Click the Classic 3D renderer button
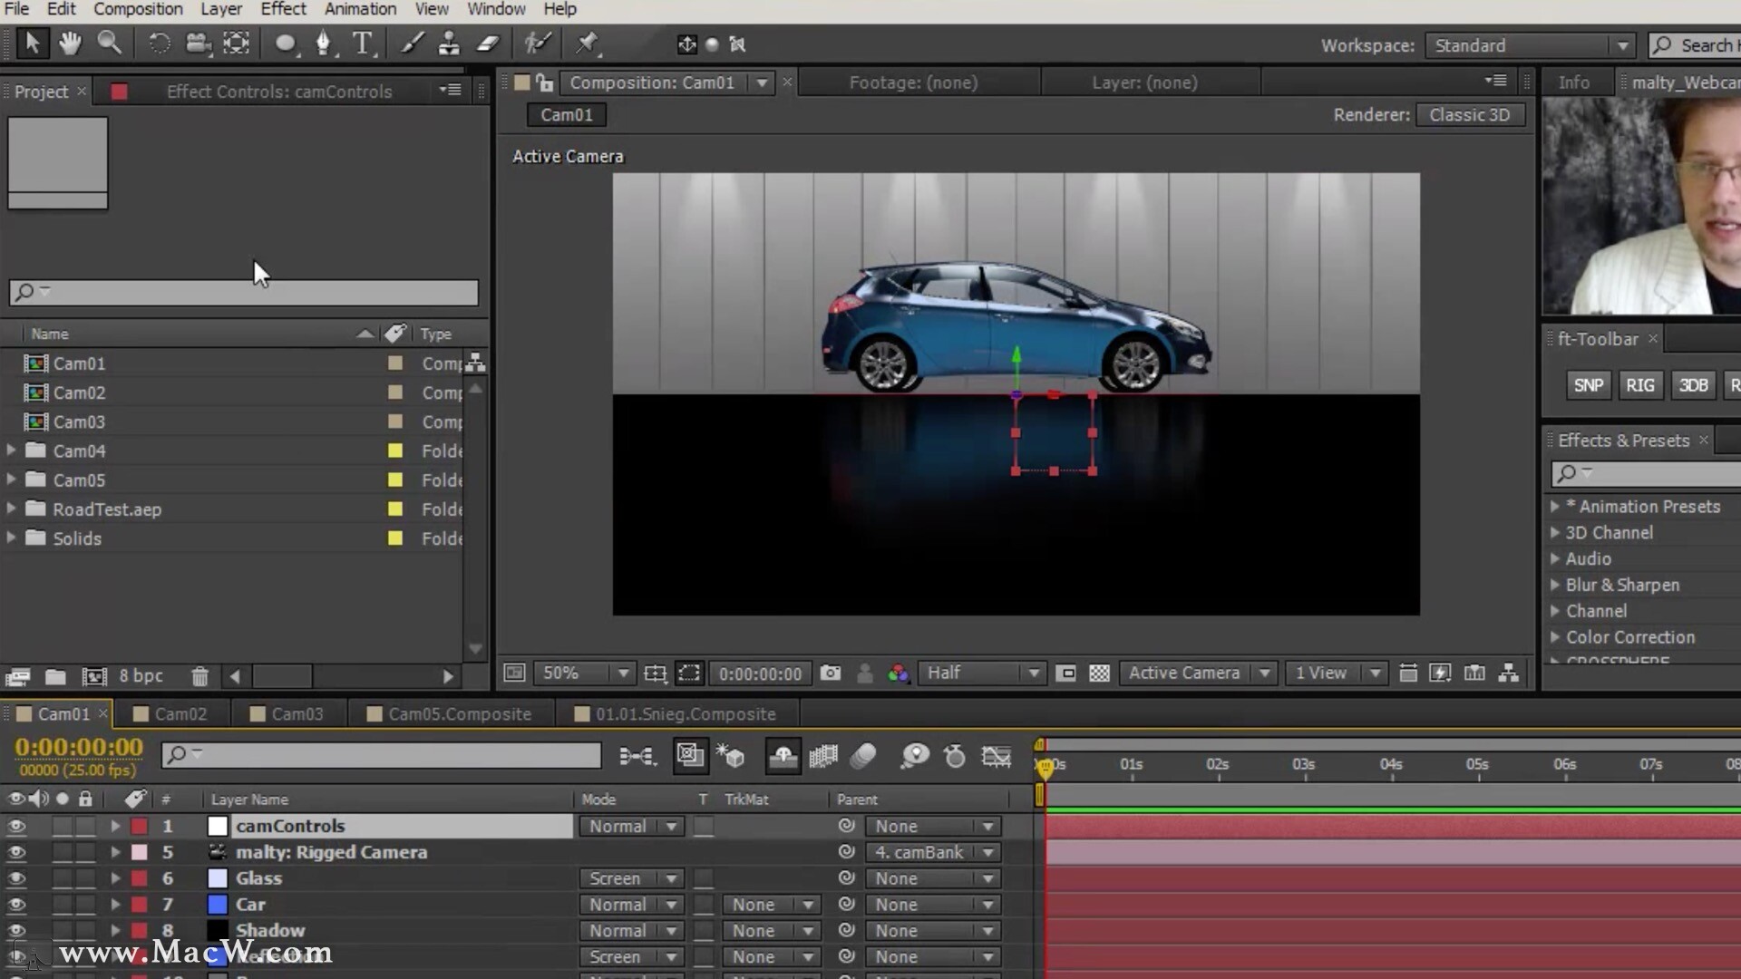The image size is (1741, 979). point(1469,115)
